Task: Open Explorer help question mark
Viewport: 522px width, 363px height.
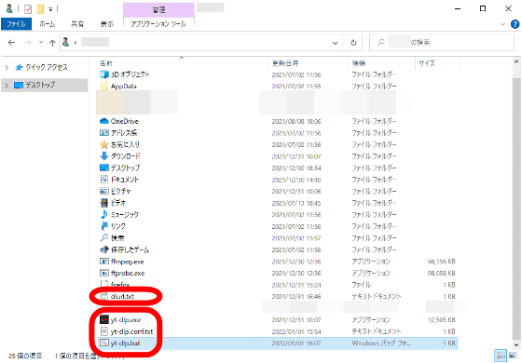Action: tap(515, 24)
